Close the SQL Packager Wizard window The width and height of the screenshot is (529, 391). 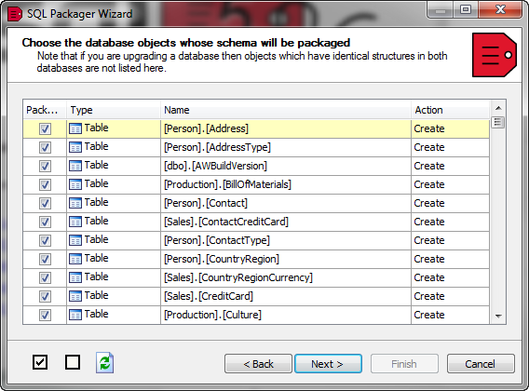point(500,10)
